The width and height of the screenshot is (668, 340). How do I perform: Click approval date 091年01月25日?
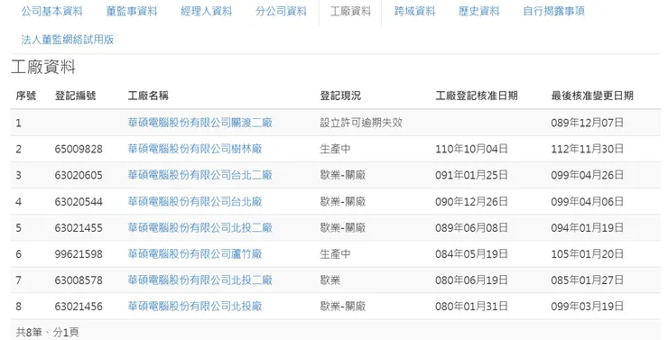coord(471,175)
